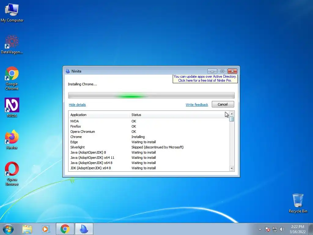Open the network tray icon
This screenshot has width=313, height=235.
click(275, 229)
